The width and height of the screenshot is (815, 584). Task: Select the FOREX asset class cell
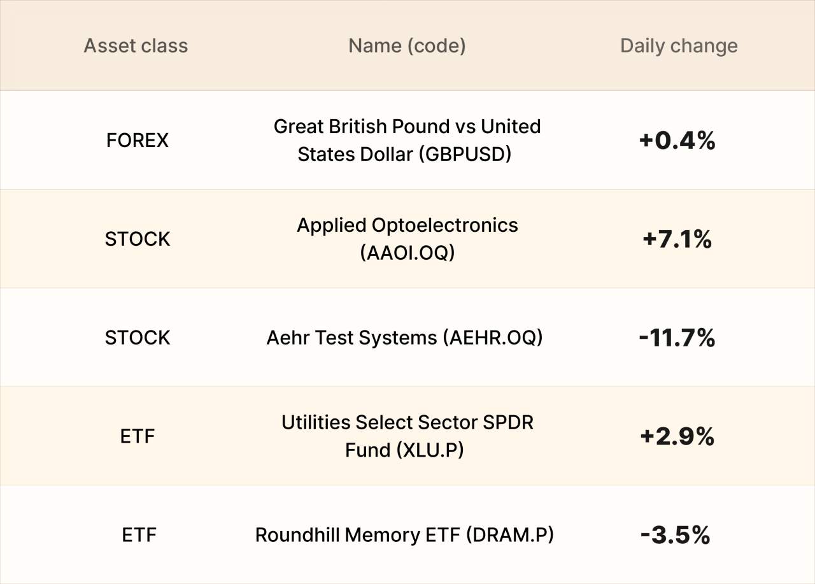[138, 140]
